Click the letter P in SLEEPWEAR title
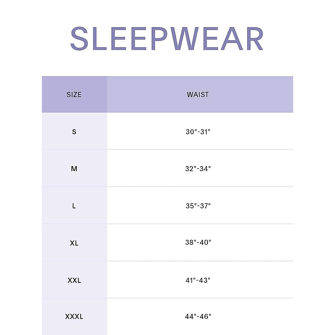 click(x=160, y=39)
